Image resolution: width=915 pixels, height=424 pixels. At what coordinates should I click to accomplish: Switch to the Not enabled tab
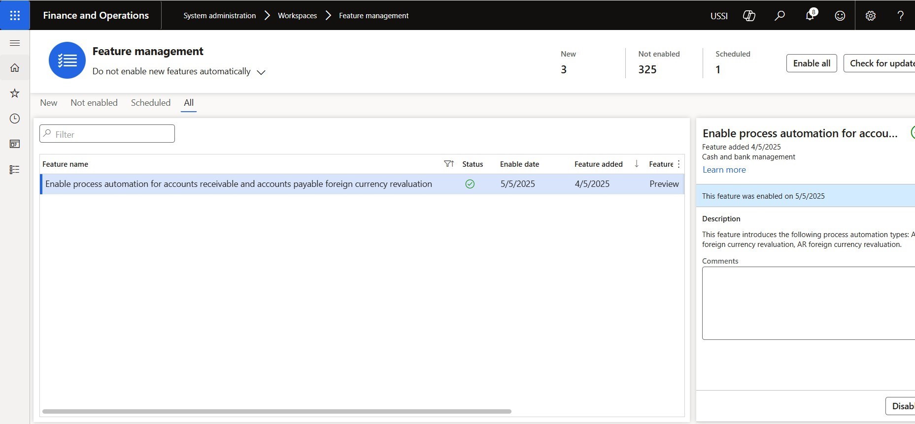[x=94, y=103]
